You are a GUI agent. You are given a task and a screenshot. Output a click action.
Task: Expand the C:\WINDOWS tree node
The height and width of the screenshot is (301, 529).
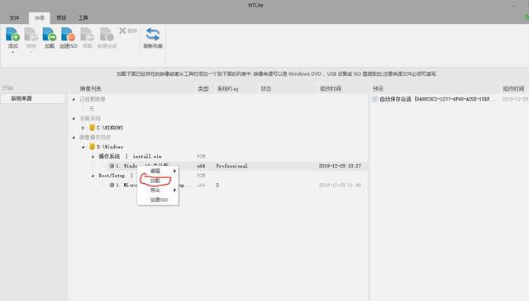(83, 128)
